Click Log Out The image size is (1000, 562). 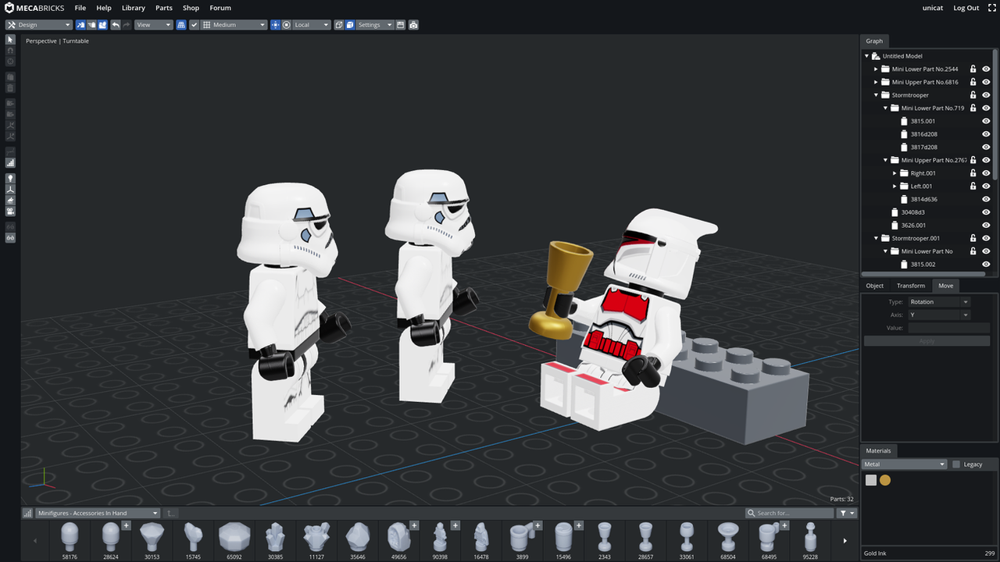(x=966, y=8)
